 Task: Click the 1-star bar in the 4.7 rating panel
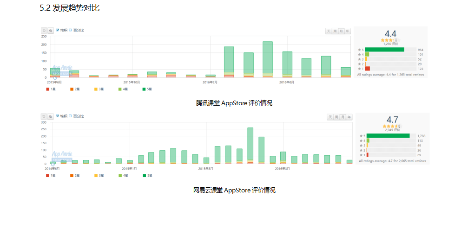tap(368, 155)
